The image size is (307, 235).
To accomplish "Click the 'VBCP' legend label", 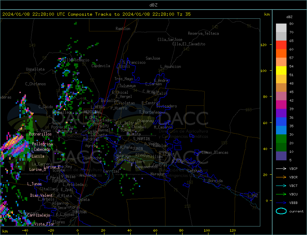I will pyautogui.click(x=293, y=168).
